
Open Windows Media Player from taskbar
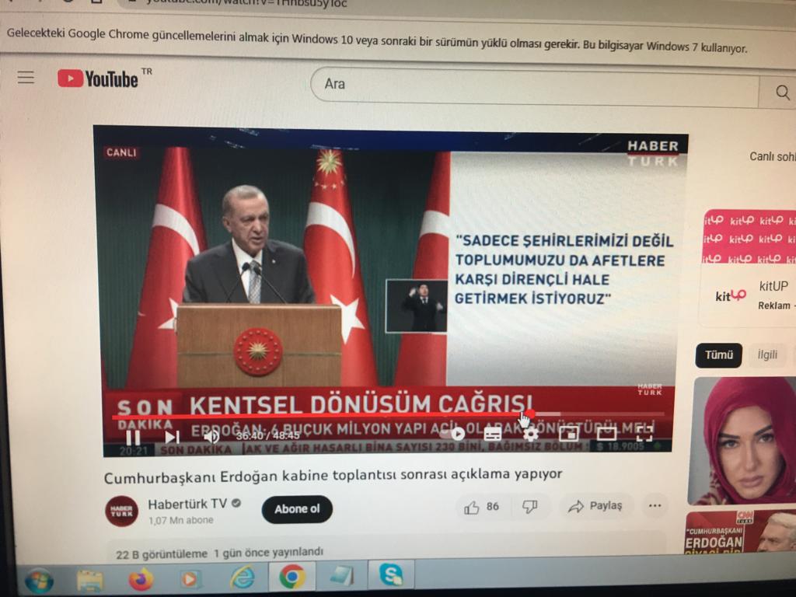(190, 578)
